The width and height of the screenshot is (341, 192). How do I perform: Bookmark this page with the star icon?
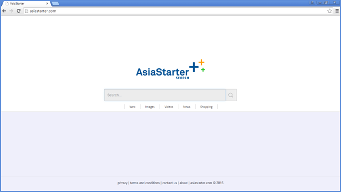tap(329, 11)
